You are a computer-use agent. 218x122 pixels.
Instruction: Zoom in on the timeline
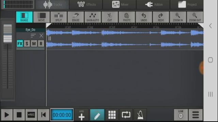click(x=178, y=17)
